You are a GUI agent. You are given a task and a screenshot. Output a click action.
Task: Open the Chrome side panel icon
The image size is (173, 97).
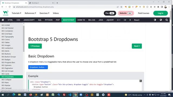(162, 7)
